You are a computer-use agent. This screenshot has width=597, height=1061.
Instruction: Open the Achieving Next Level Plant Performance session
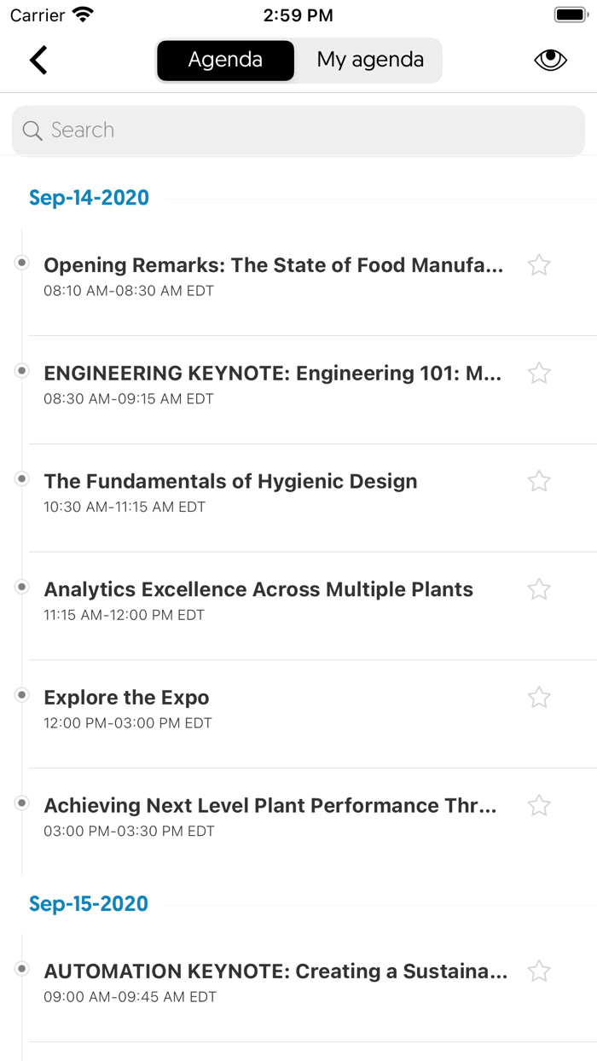click(271, 805)
